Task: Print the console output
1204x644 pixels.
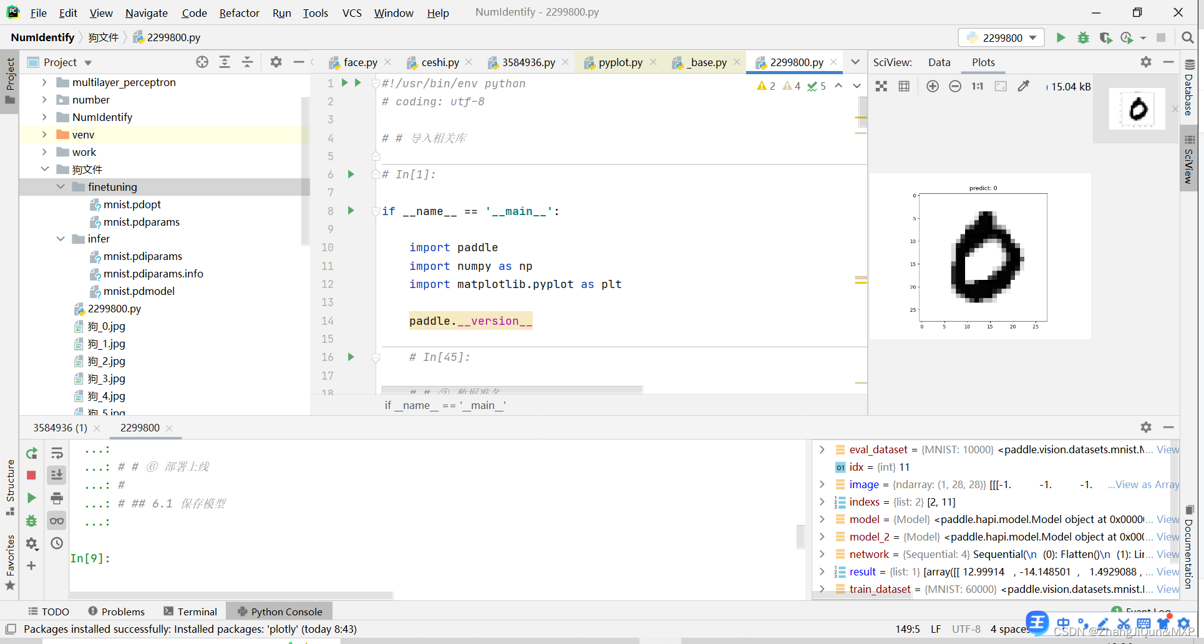Action: [57, 498]
